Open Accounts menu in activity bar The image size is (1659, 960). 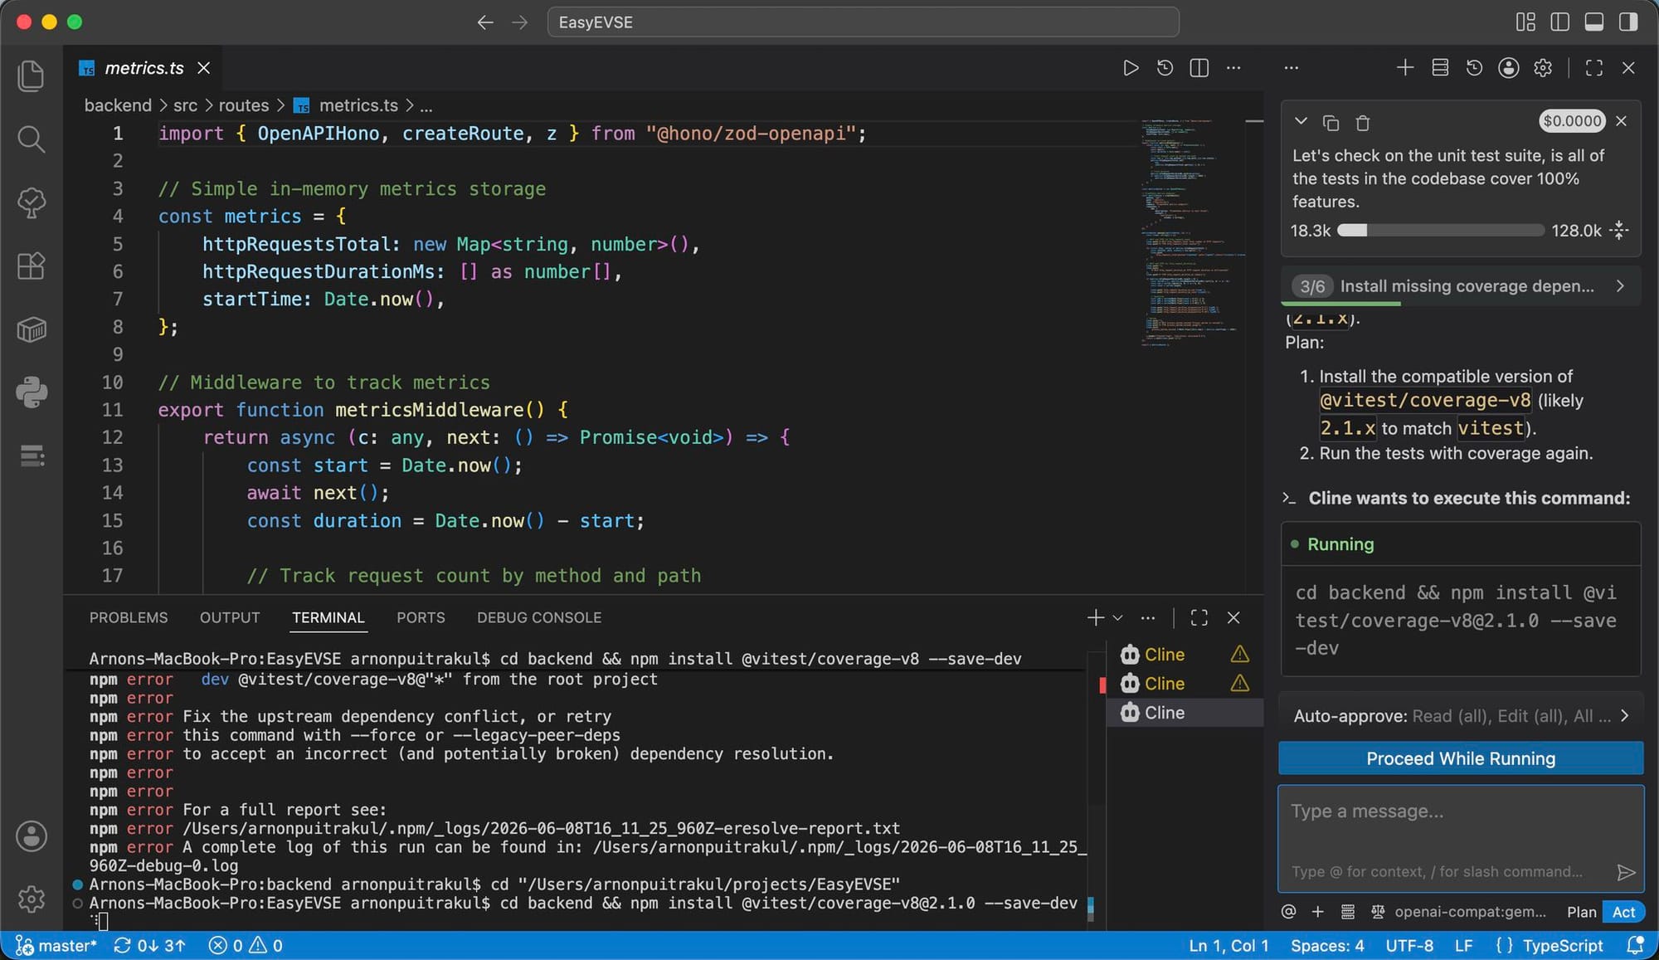click(x=31, y=836)
